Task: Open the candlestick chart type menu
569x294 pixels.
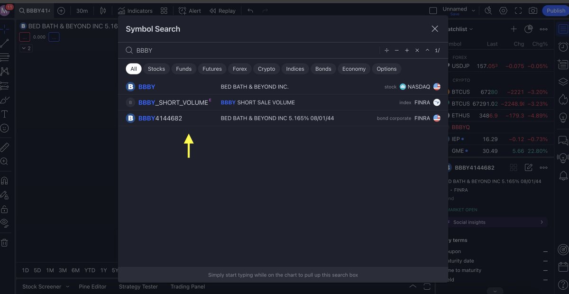Action: 103,10
